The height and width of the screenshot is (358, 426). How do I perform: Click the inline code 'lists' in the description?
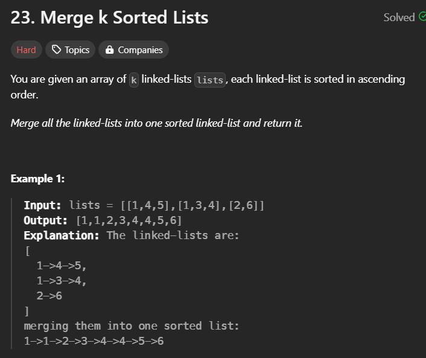tap(210, 80)
